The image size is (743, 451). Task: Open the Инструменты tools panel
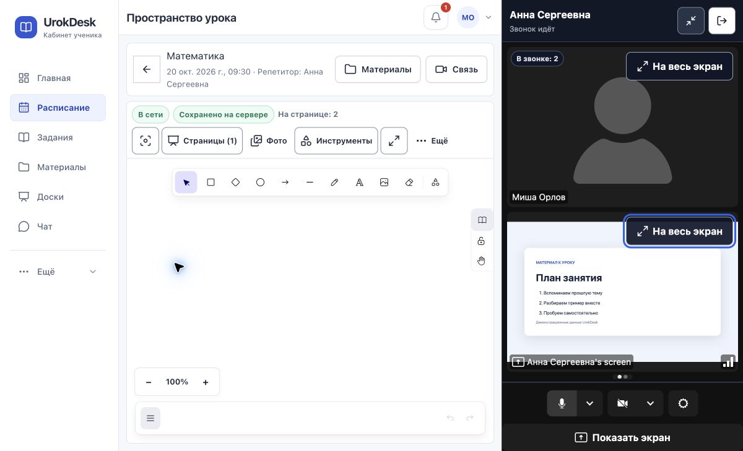[336, 141]
